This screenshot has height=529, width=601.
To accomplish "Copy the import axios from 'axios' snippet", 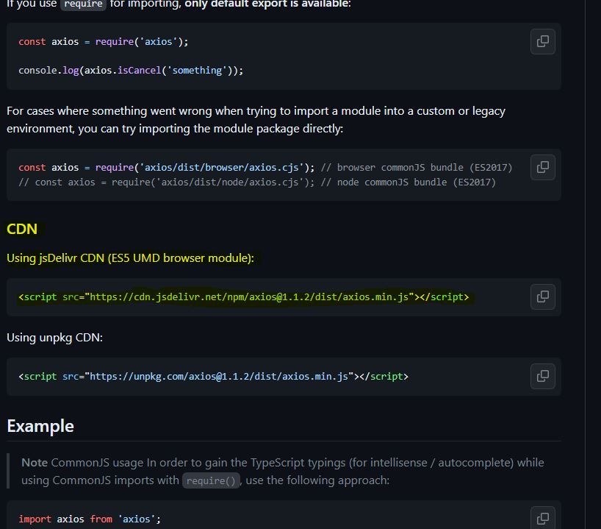I will click(543, 518).
